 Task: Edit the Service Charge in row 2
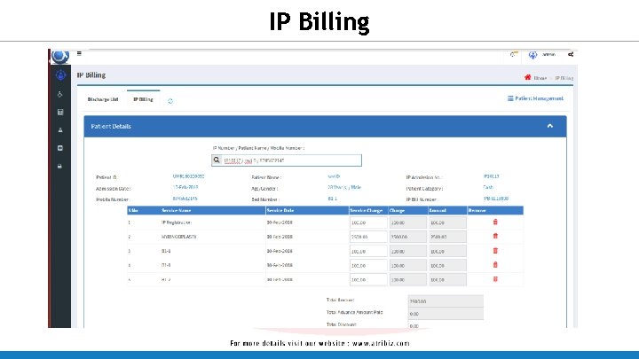[x=368, y=237]
